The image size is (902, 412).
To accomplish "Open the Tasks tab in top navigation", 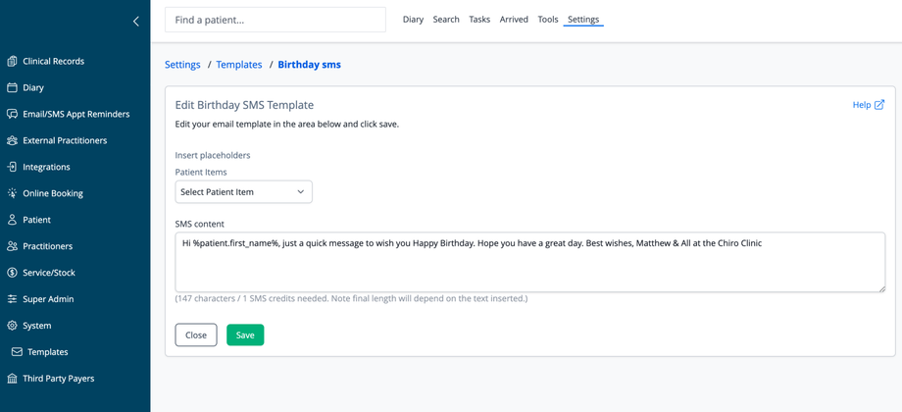I will (x=479, y=20).
